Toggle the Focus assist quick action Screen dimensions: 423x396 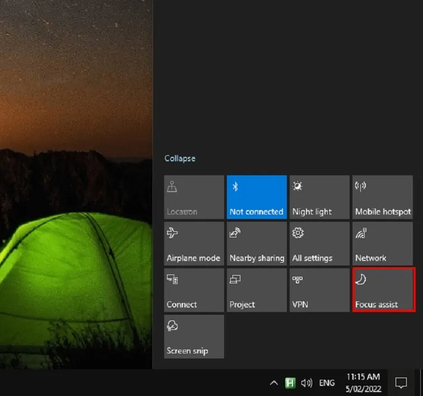pos(383,290)
